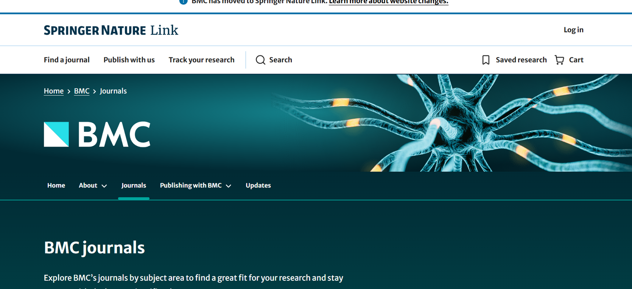Open Learn more about website changes link

tap(388, 2)
